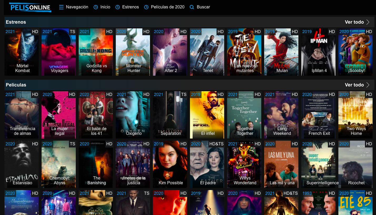Open the Voyagers movie poster
Image resolution: width=376 pixels, height=215 pixels.
[59, 52]
